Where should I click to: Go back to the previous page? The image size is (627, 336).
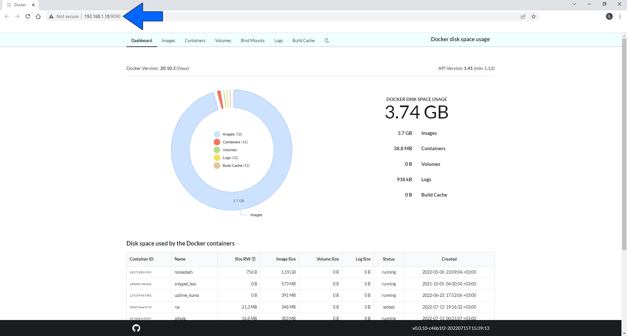click(7, 16)
